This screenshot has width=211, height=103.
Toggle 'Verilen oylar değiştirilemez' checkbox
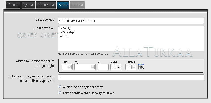[60, 87]
